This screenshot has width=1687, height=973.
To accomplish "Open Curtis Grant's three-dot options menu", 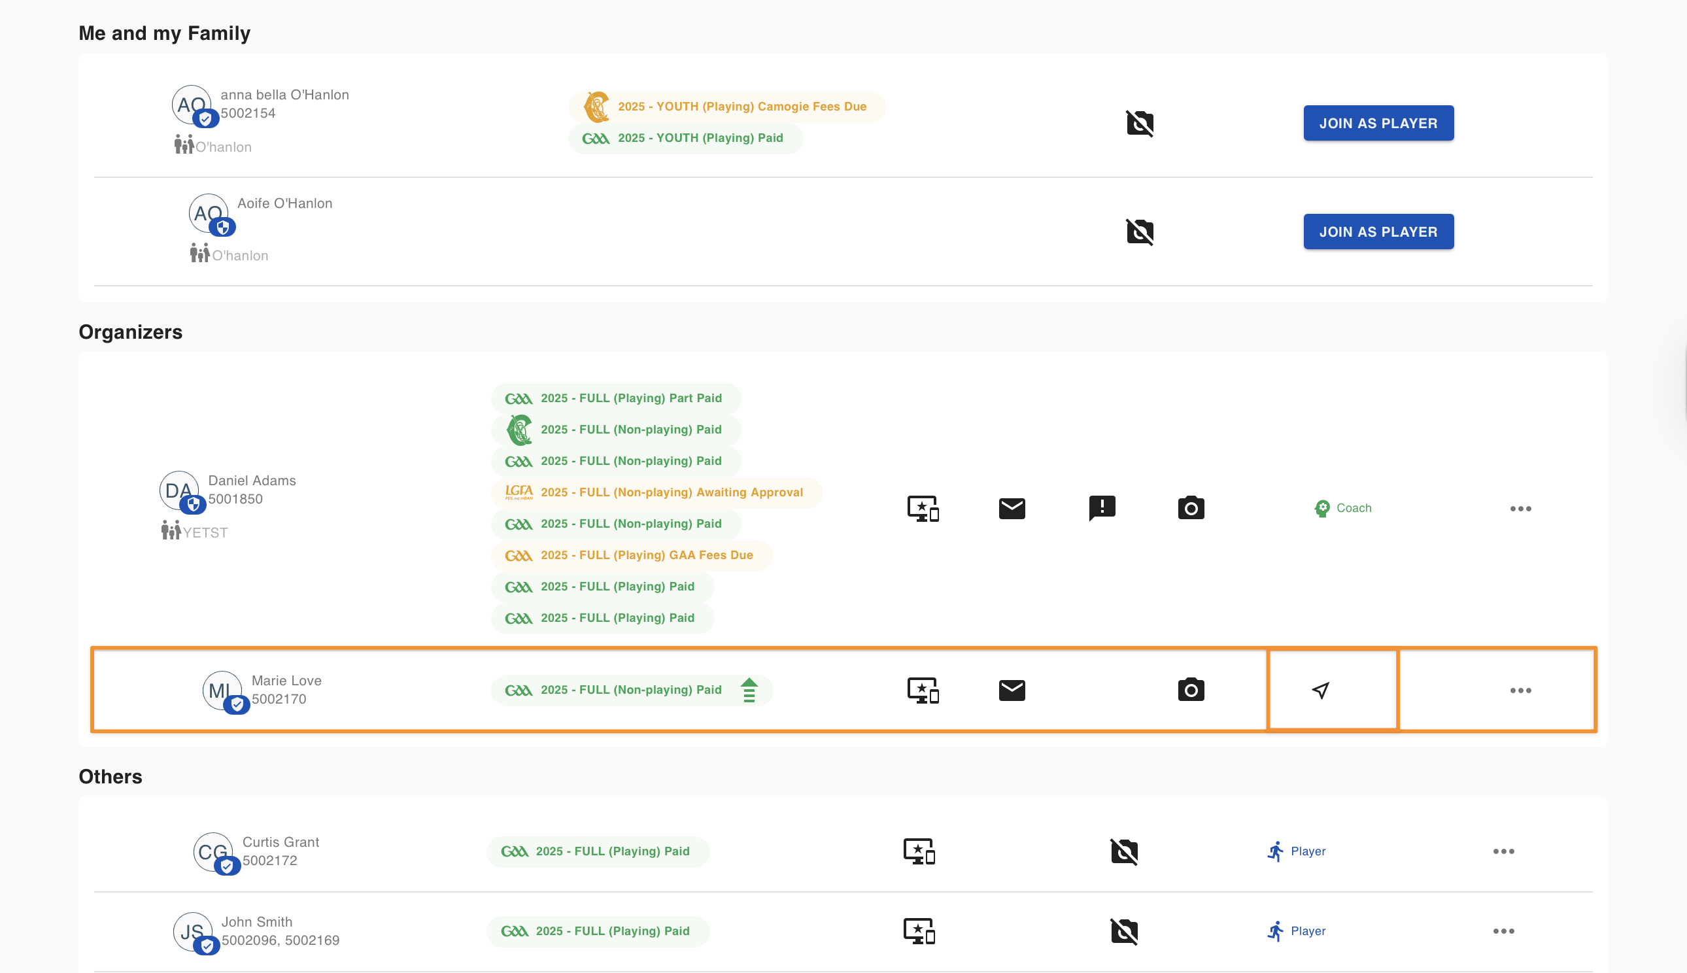I will tap(1503, 851).
